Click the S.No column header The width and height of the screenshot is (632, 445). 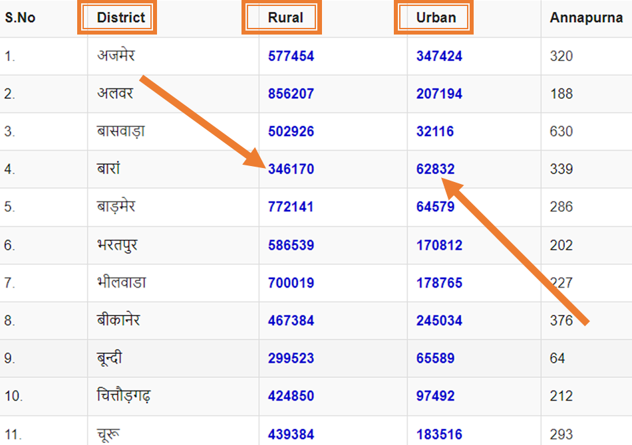coord(20,18)
